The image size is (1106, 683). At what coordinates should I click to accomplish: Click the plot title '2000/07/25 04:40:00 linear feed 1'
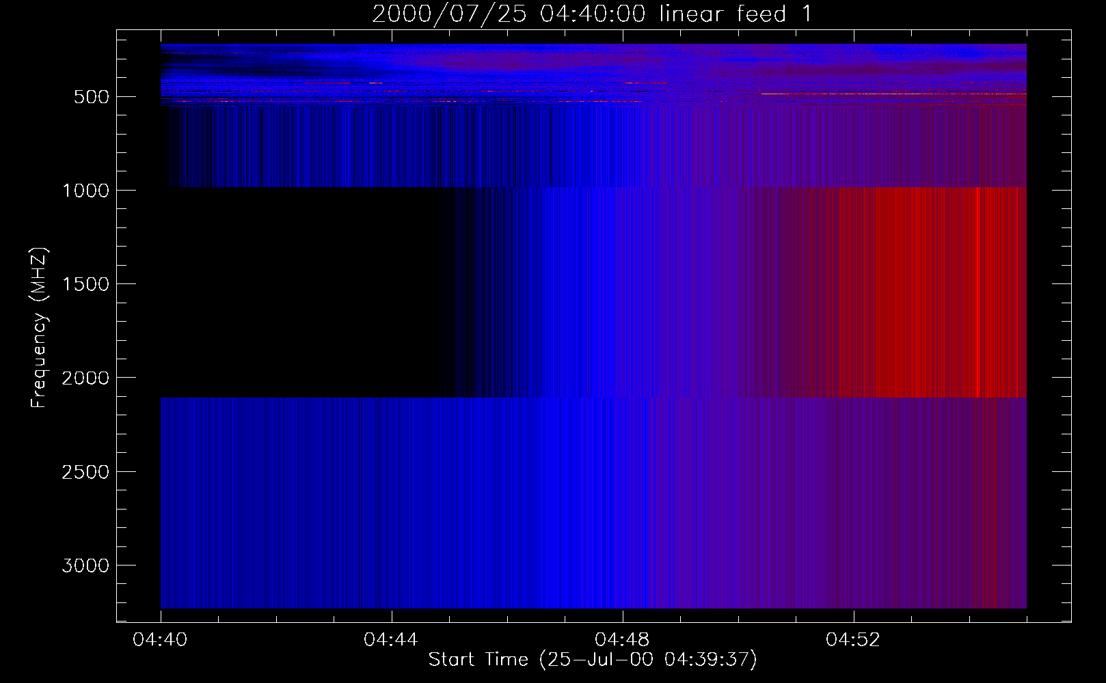pos(592,14)
